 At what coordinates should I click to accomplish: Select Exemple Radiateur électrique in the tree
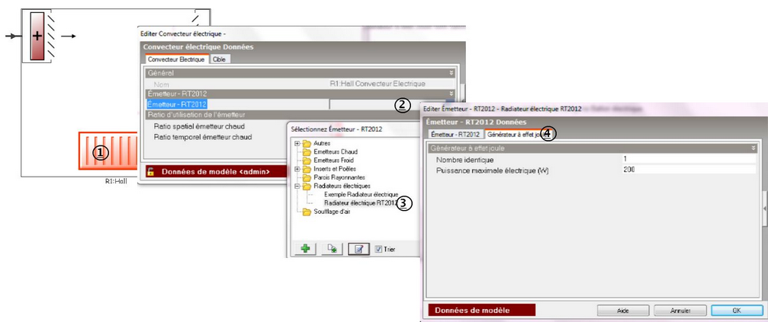coord(360,195)
